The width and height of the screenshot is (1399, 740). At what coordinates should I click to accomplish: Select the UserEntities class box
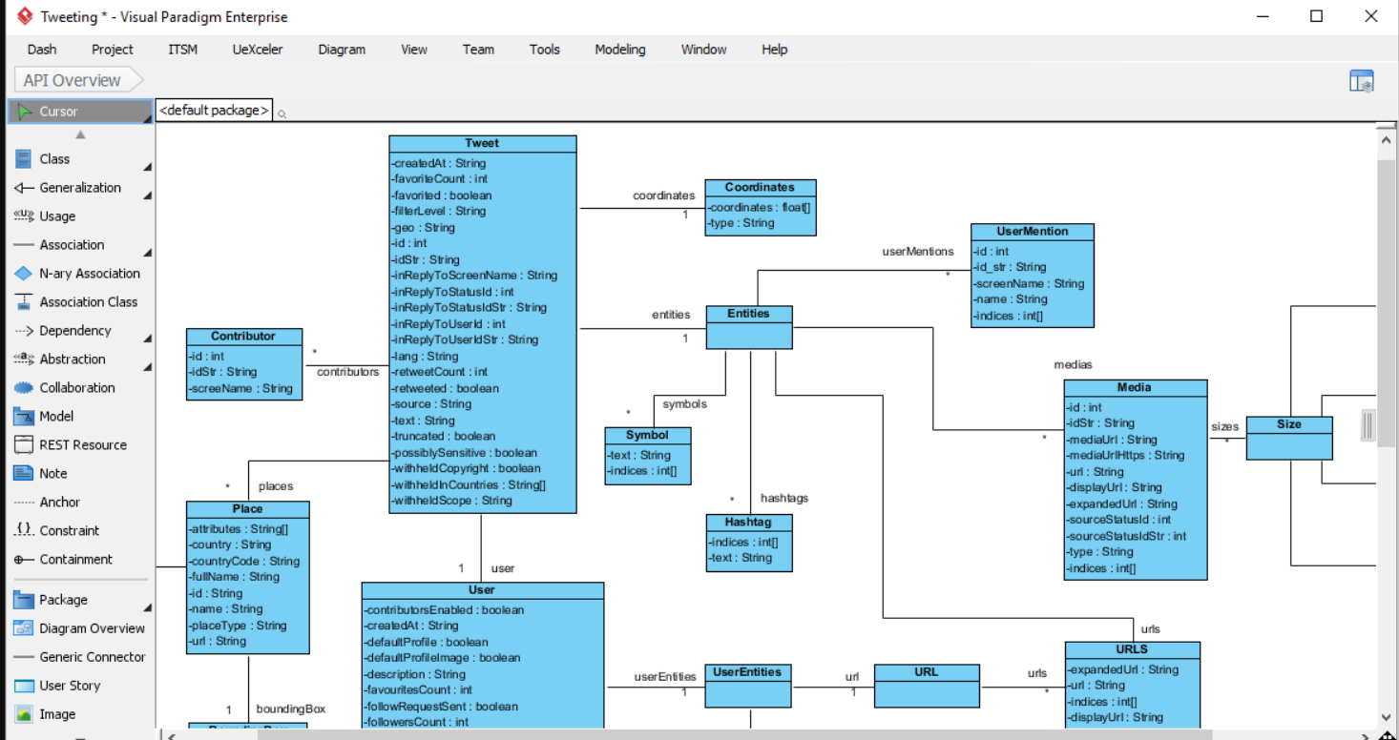click(748, 686)
